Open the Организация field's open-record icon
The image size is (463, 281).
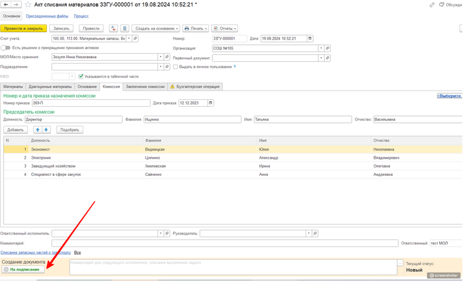328,48
